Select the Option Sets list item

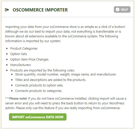coord(19,54)
